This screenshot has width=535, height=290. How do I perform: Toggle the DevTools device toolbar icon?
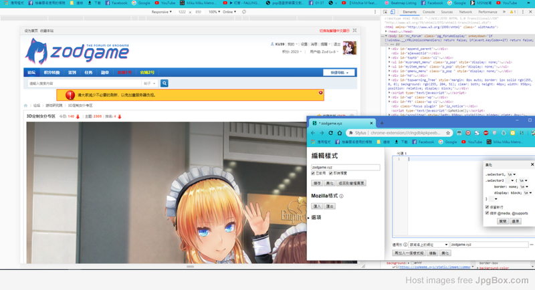point(393,12)
